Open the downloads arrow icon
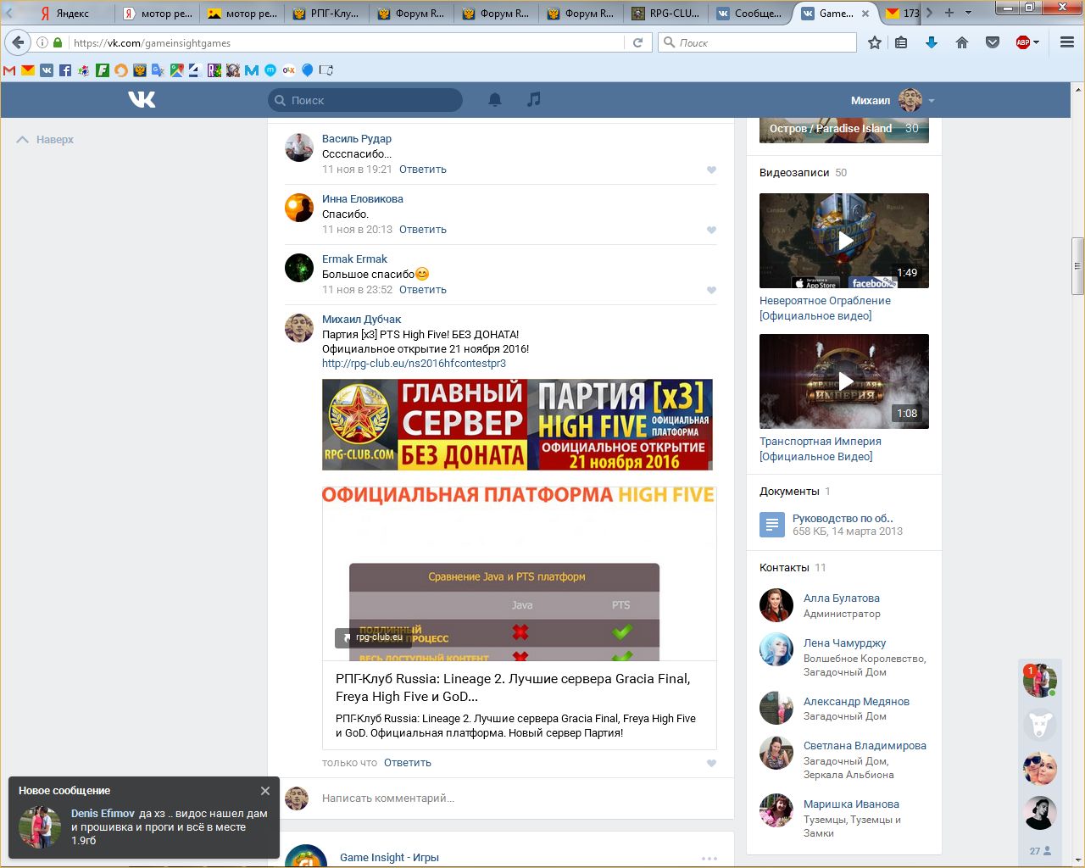1085x868 pixels. coord(932,42)
